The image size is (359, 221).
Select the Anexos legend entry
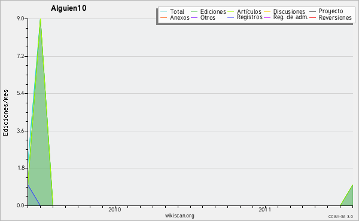point(180,17)
